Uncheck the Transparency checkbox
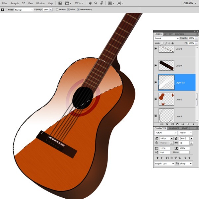 coord(78,10)
